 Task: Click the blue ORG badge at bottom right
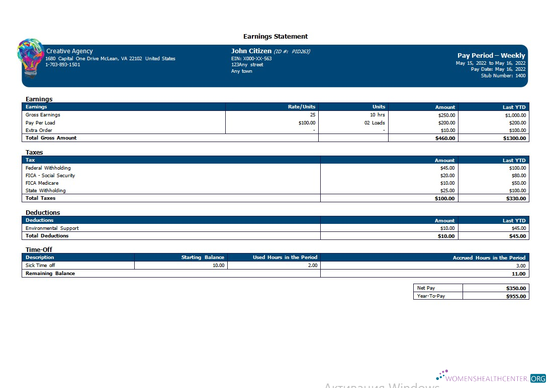(x=538, y=378)
